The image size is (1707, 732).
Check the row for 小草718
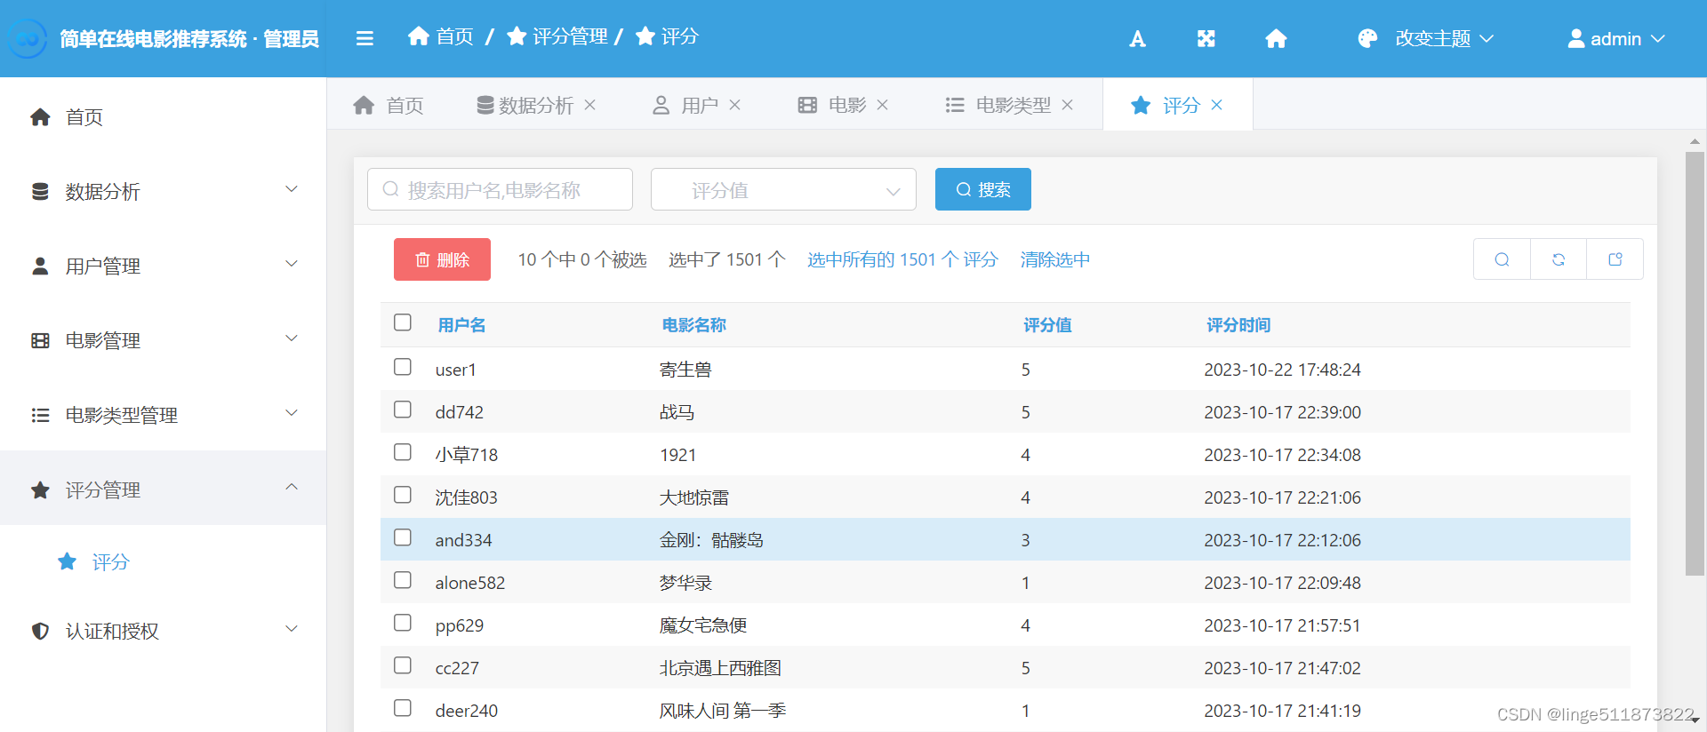[403, 452]
